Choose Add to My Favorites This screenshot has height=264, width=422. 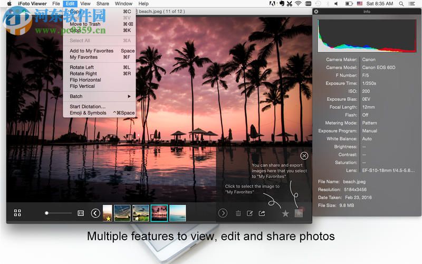99,51
